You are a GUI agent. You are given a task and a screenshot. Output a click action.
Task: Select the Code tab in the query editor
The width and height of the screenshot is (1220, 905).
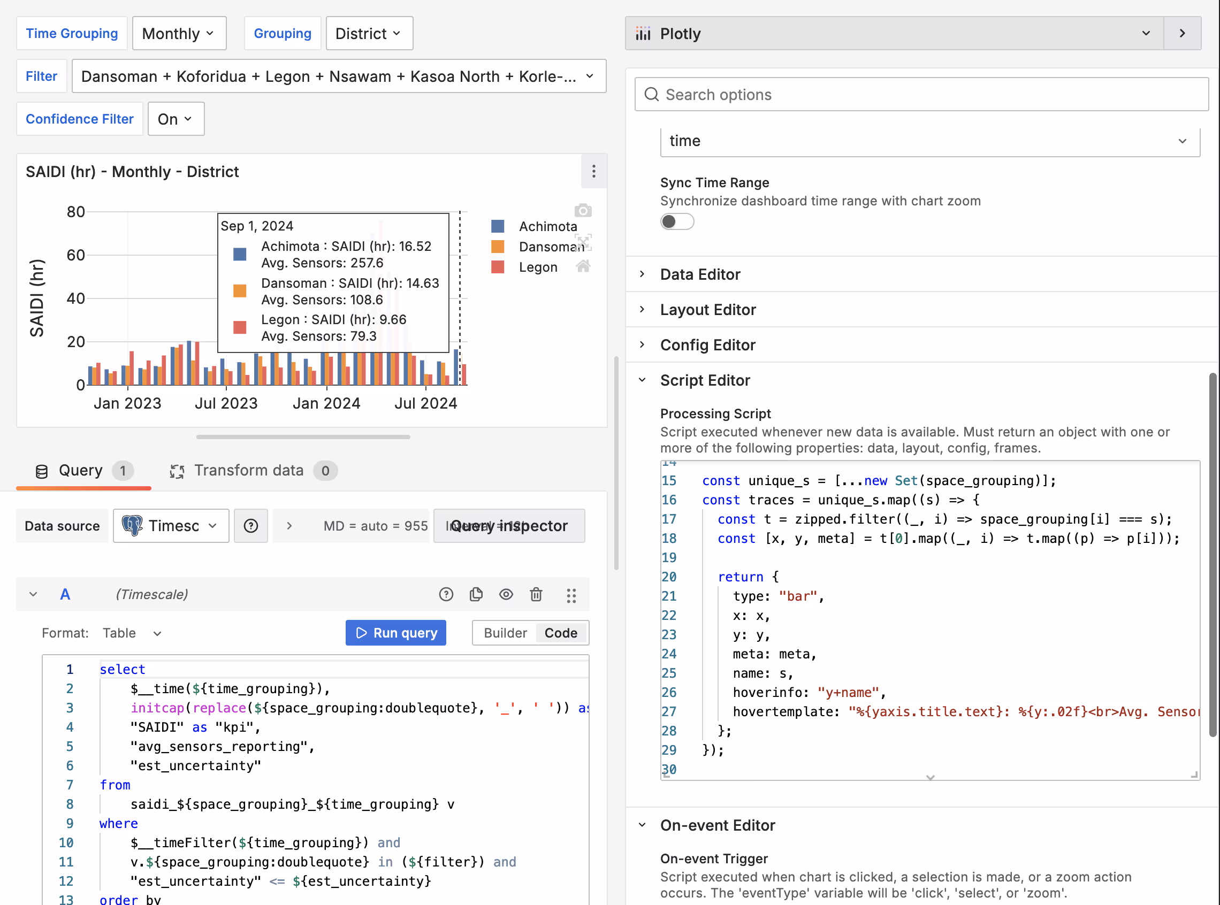(561, 633)
